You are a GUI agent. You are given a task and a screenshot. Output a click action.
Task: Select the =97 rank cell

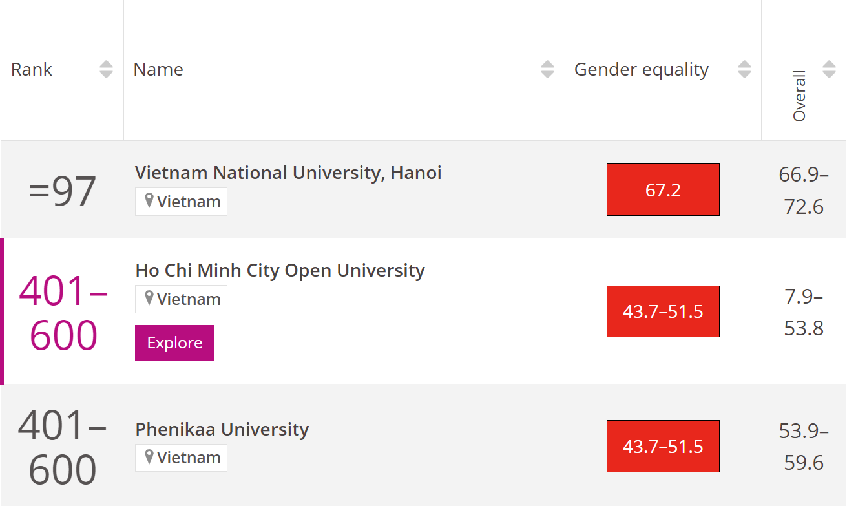coord(63,191)
